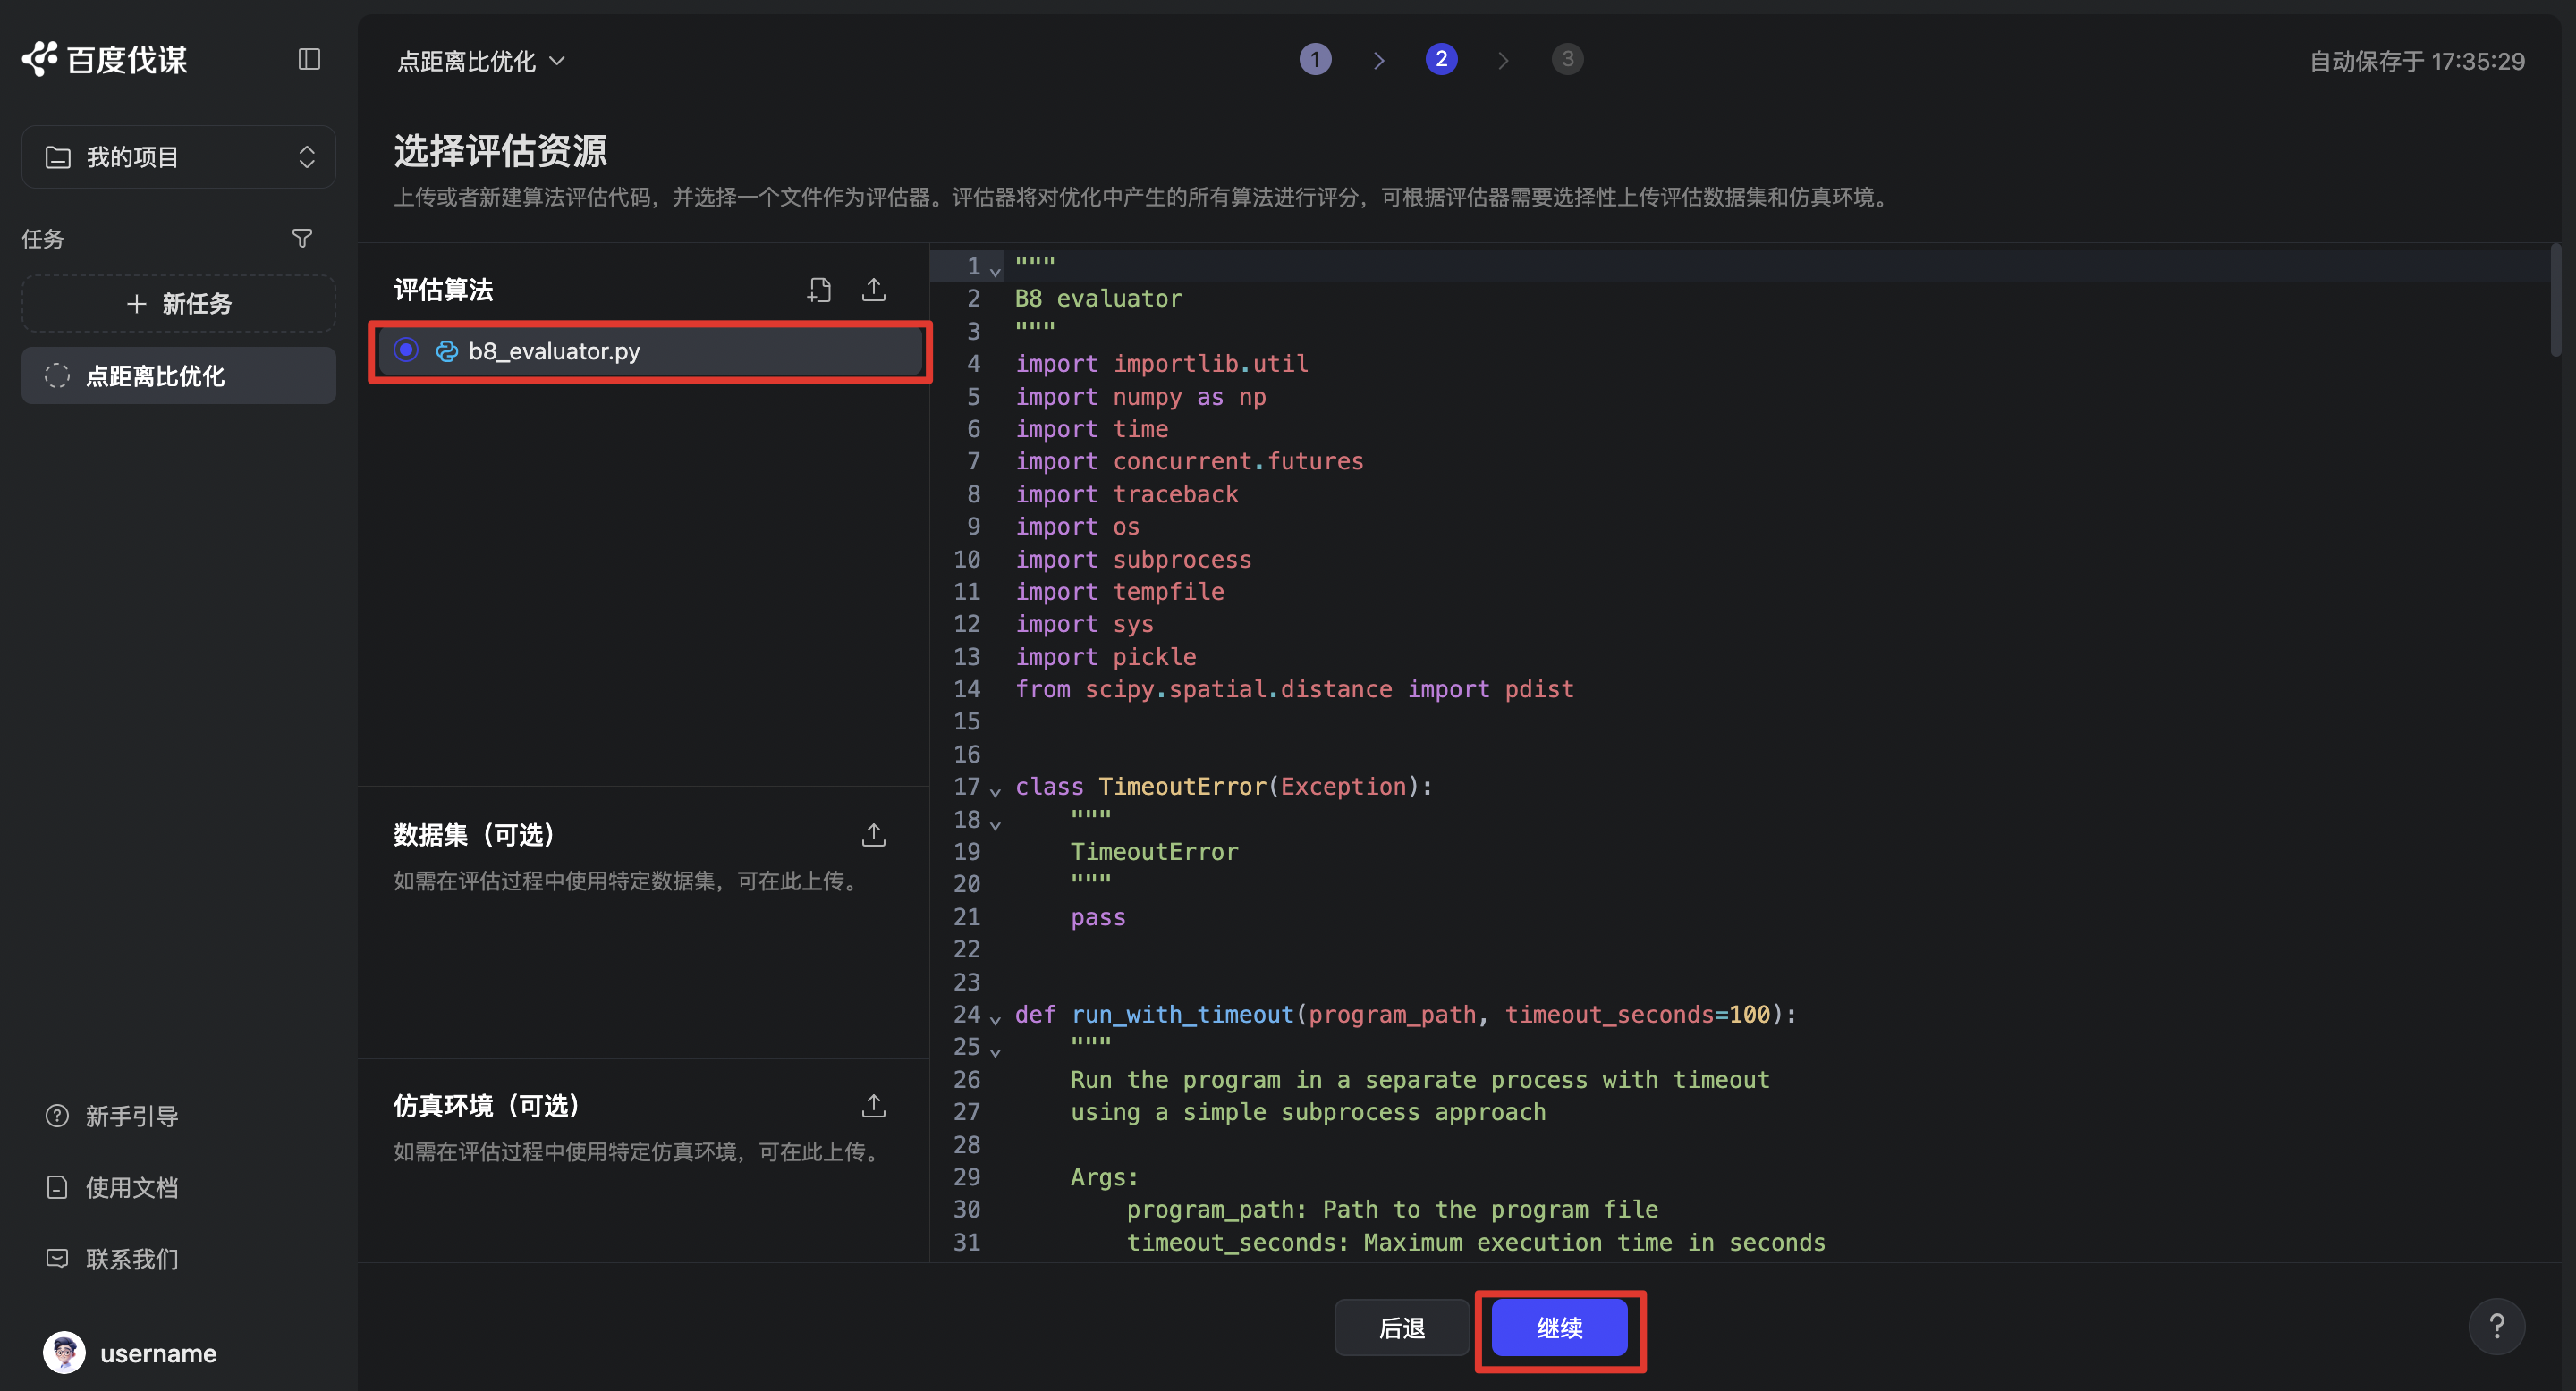This screenshot has width=2576, height=1391.
Task: Open the help question mark button
Action: point(2496,1326)
